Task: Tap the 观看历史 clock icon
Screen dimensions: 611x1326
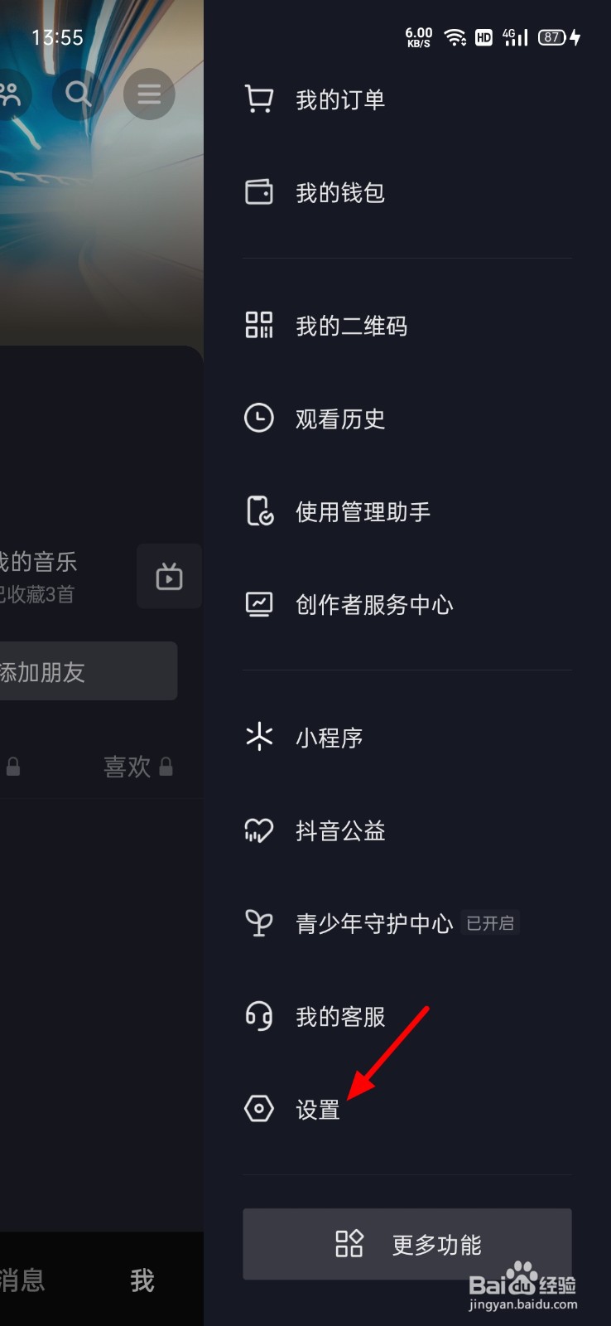Action: click(259, 418)
